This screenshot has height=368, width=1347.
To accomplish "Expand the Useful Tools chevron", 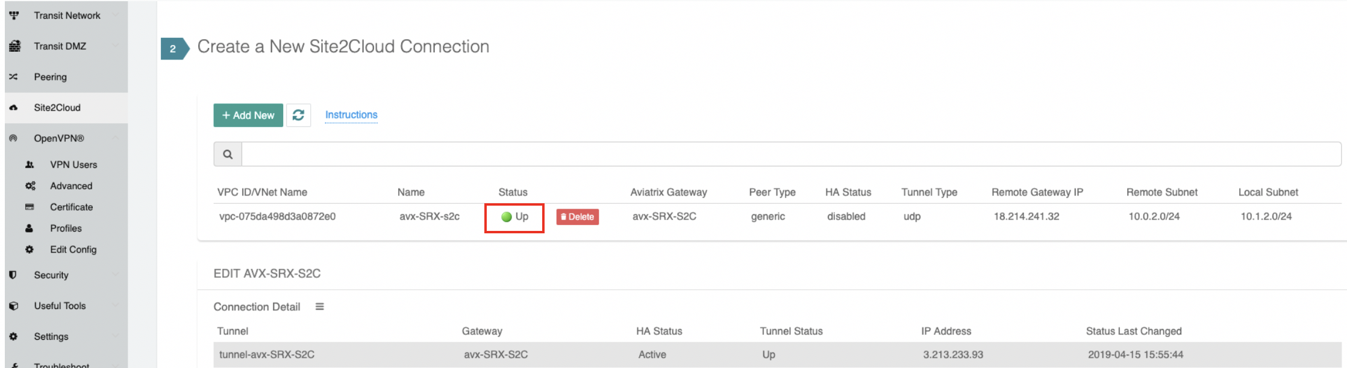I will point(115,305).
